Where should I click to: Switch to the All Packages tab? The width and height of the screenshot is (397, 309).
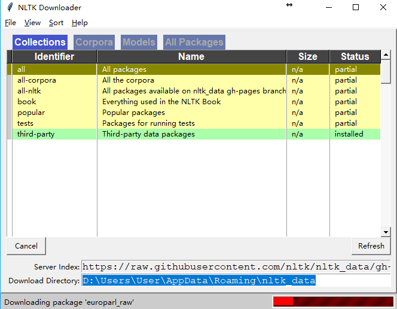[x=194, y=42]
